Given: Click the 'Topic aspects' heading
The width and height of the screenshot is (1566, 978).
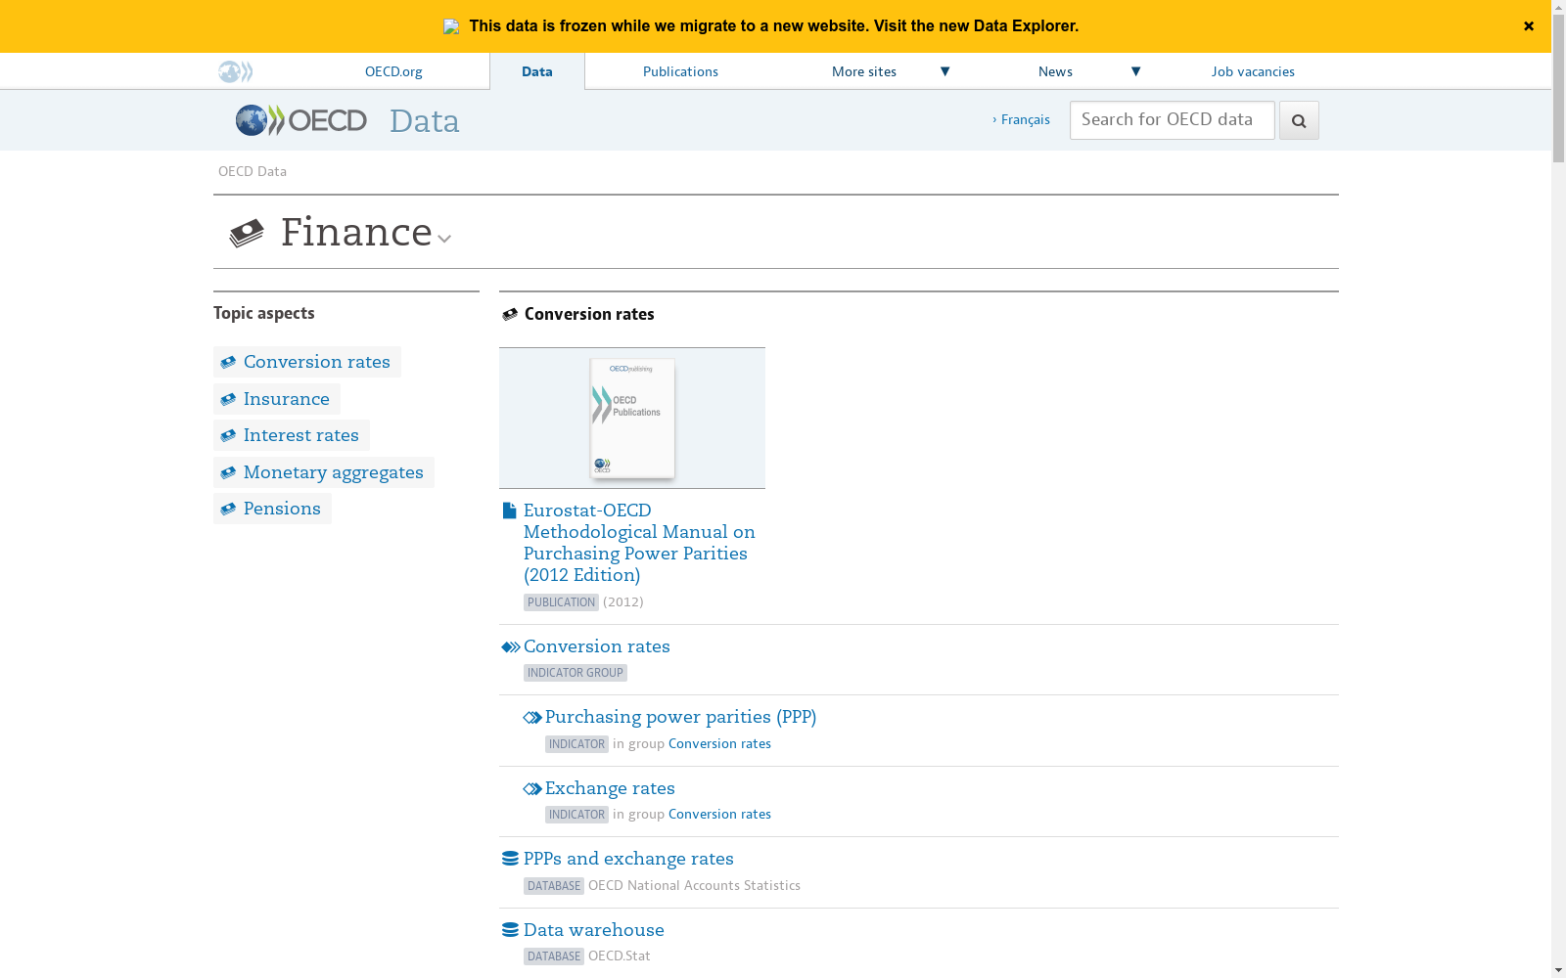Looking at the screenshot, I should click(264, 313).
